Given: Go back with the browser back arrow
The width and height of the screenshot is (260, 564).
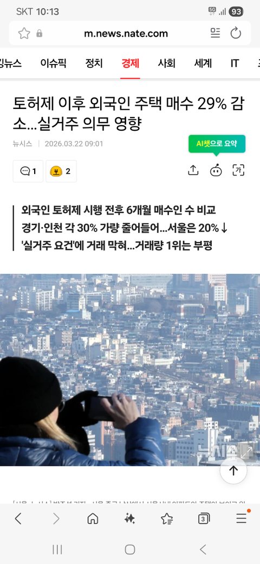Looking at the screenshot, I should (18, 518).
